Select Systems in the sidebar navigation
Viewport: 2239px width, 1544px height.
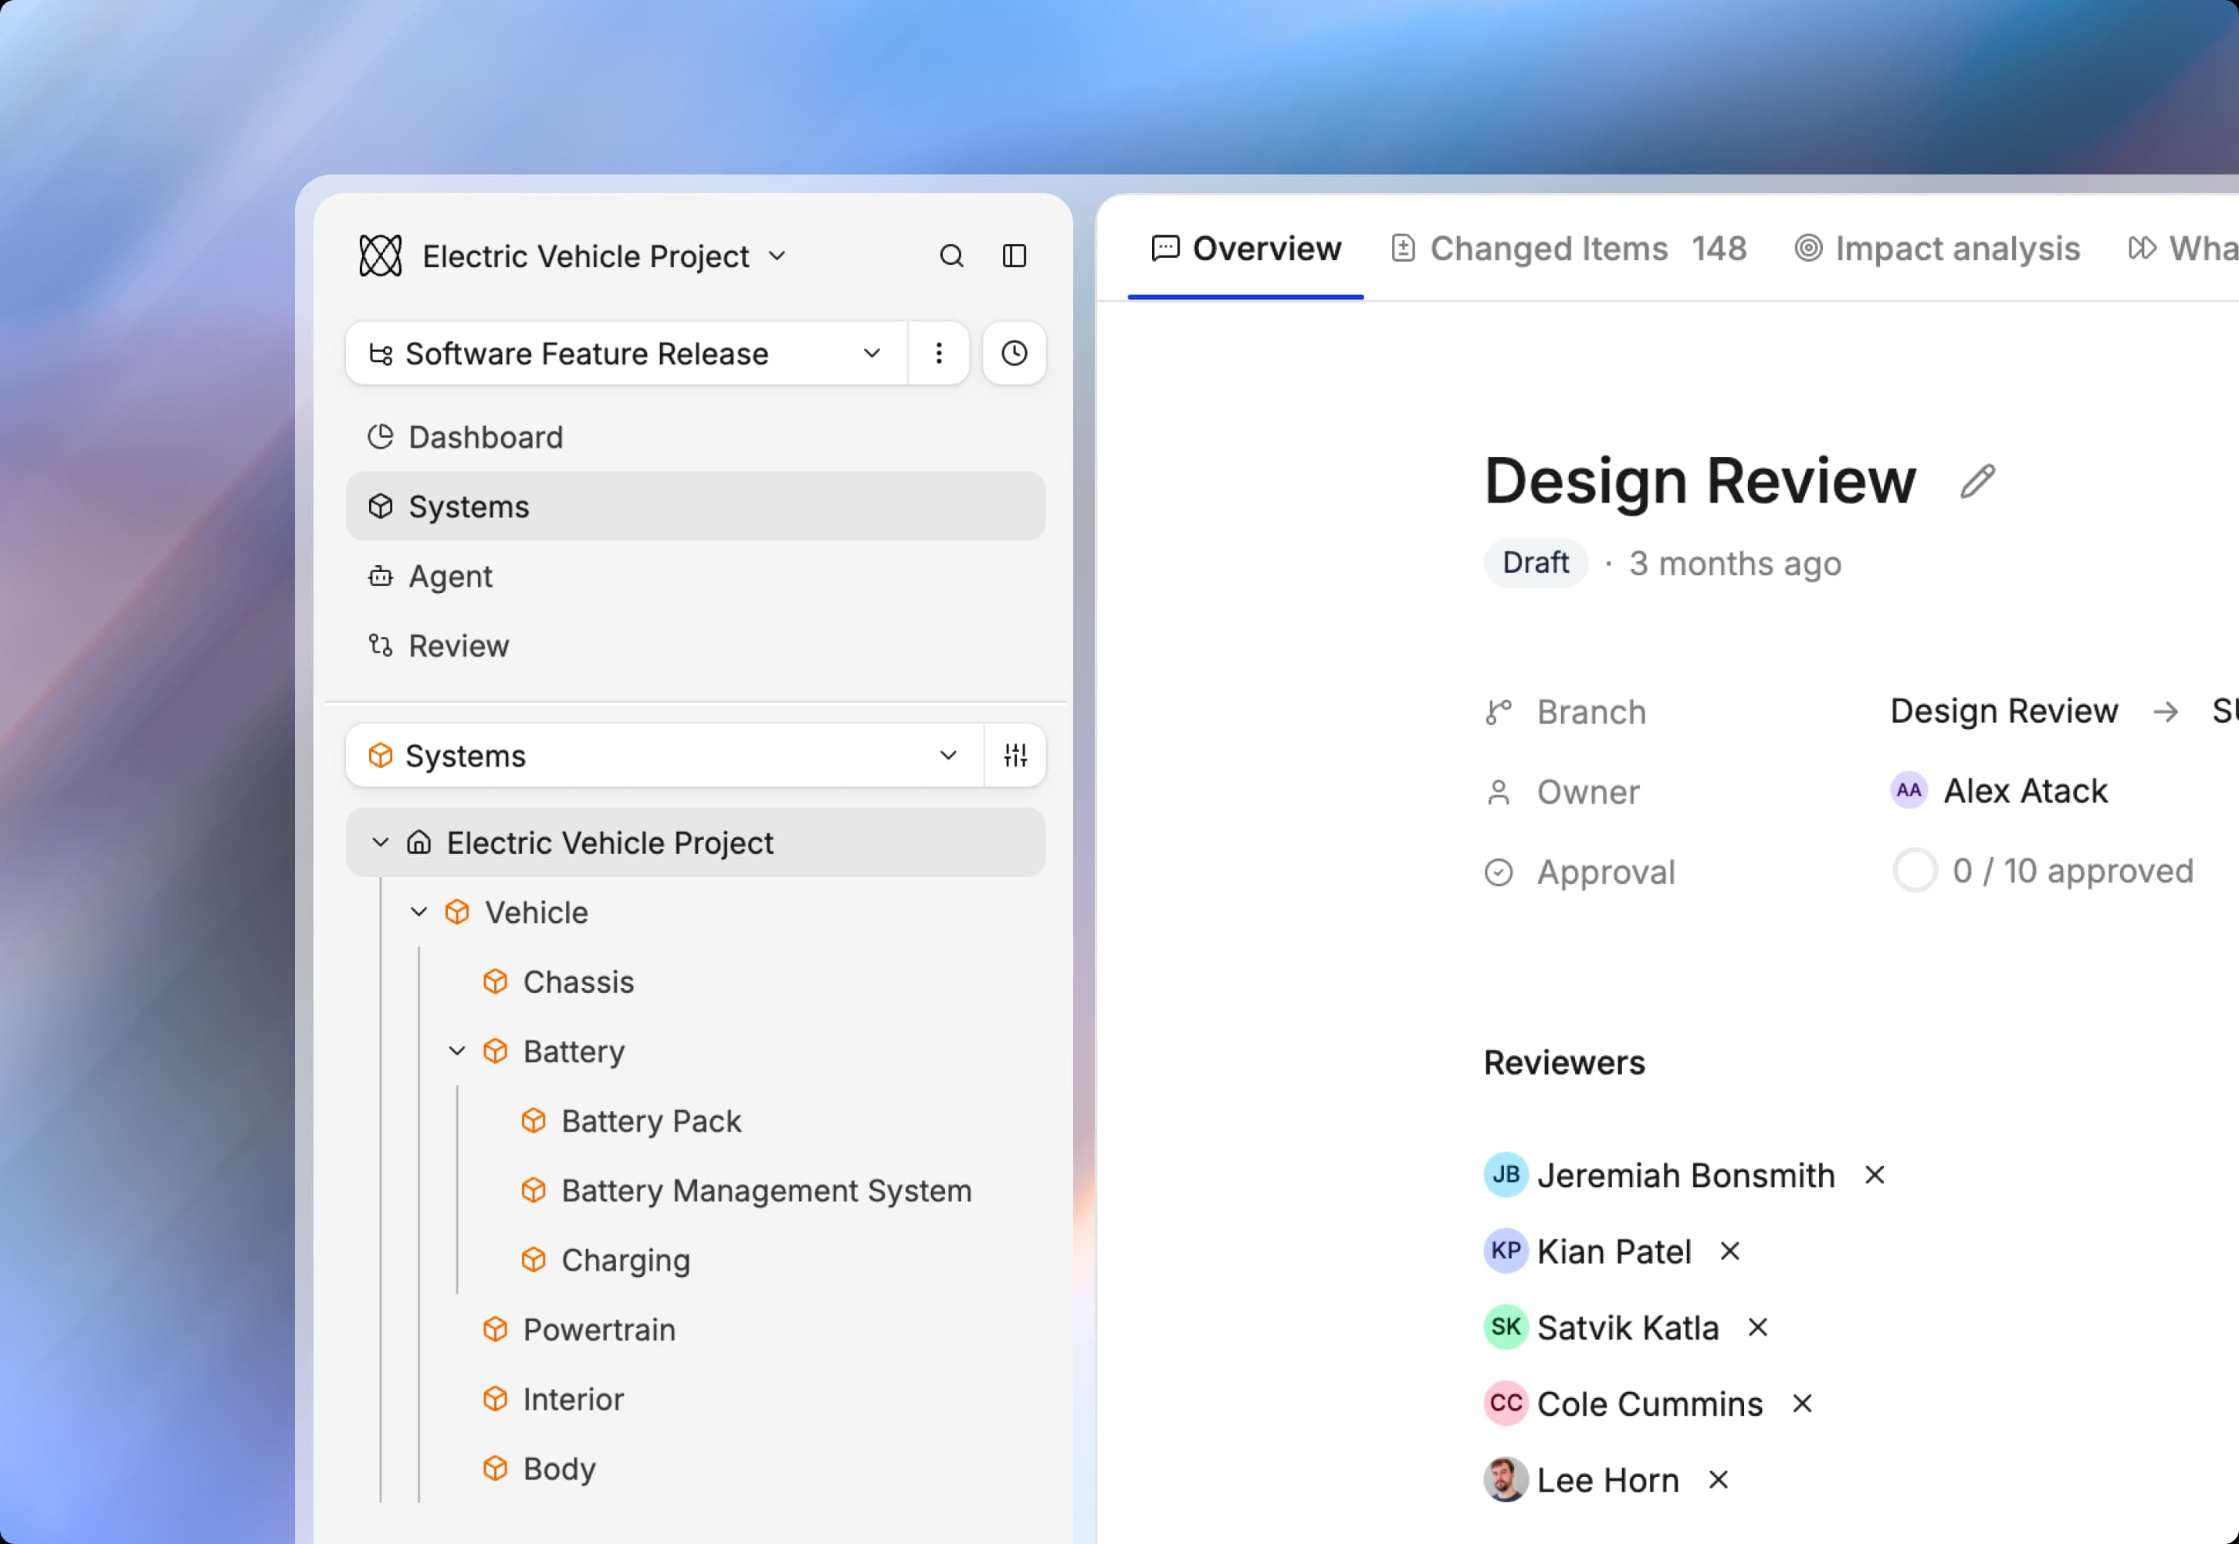point(695,506)
